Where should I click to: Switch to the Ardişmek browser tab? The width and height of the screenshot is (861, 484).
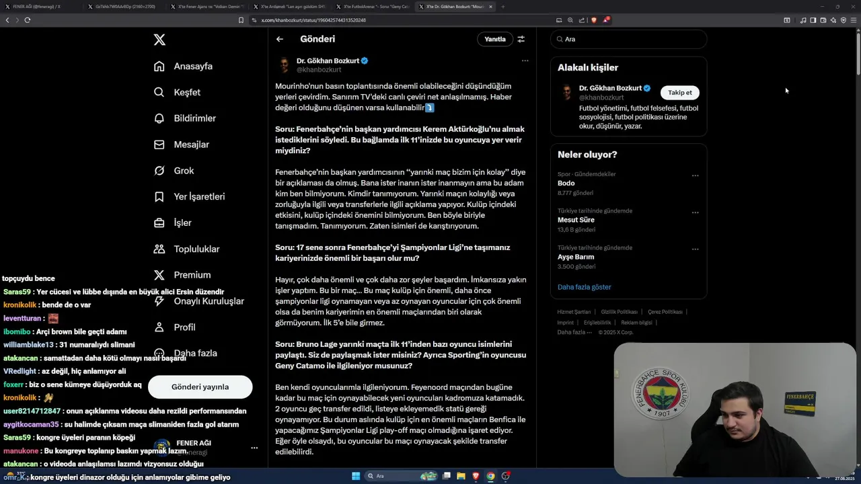point(291,7)
